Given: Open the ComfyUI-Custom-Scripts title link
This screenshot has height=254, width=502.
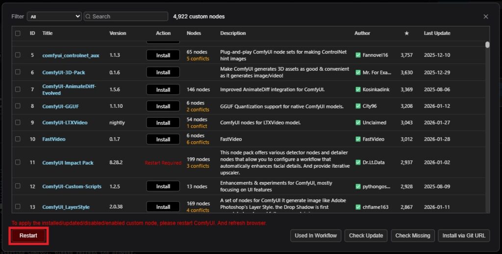Looking at the screenshot, I should 72,186.
